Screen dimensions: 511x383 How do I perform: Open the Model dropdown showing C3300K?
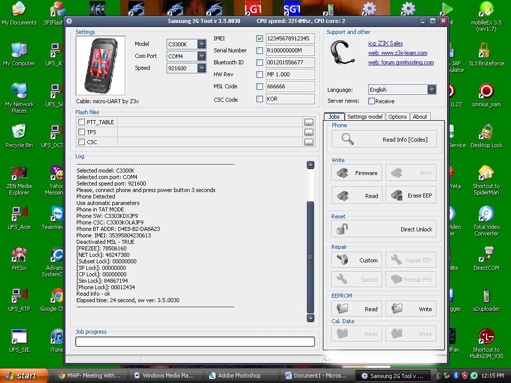[202, 44]
